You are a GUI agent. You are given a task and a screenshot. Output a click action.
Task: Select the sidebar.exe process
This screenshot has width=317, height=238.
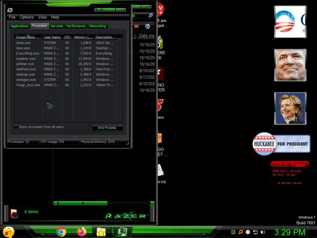point(68,64)
